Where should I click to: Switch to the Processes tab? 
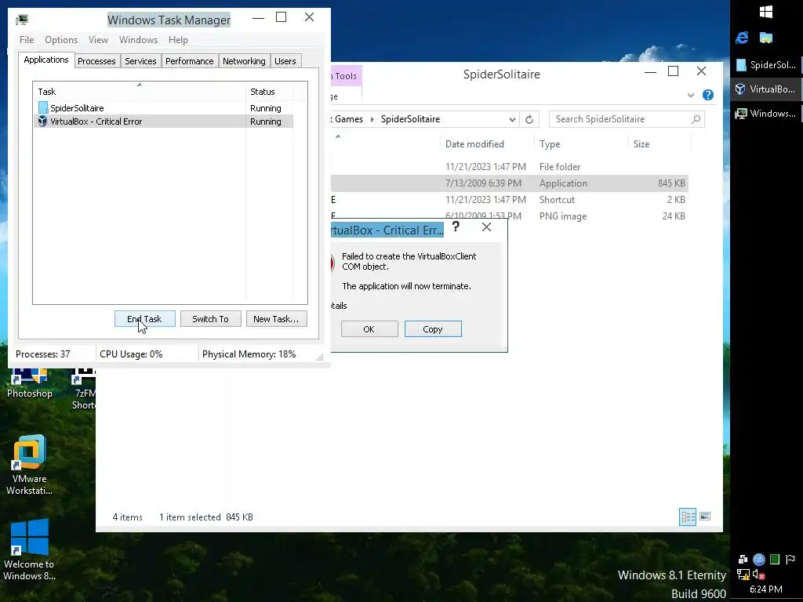(x=96, y=61)
